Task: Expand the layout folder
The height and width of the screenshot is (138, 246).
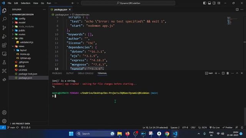Action: (x=14, y=50)
